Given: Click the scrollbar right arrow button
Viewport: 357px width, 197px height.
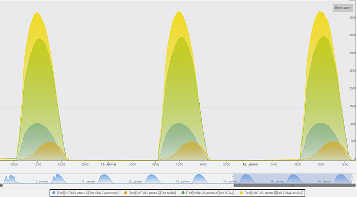Looking at the screenshot, I should click(x=354, y=186).
